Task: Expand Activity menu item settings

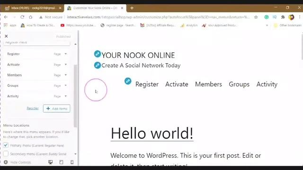Action: pos(66,96)
